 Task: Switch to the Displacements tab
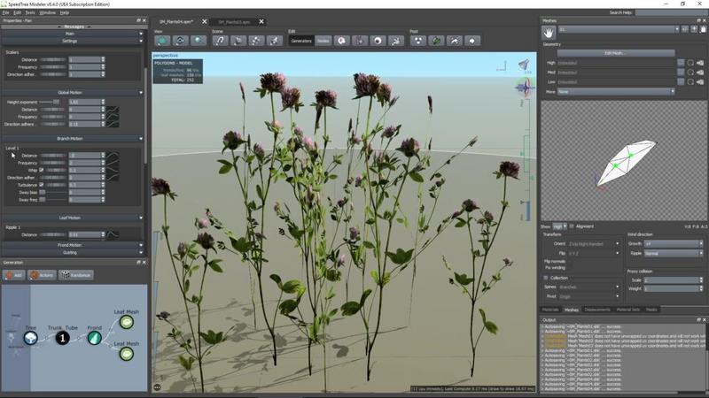[x=596, y=310]
